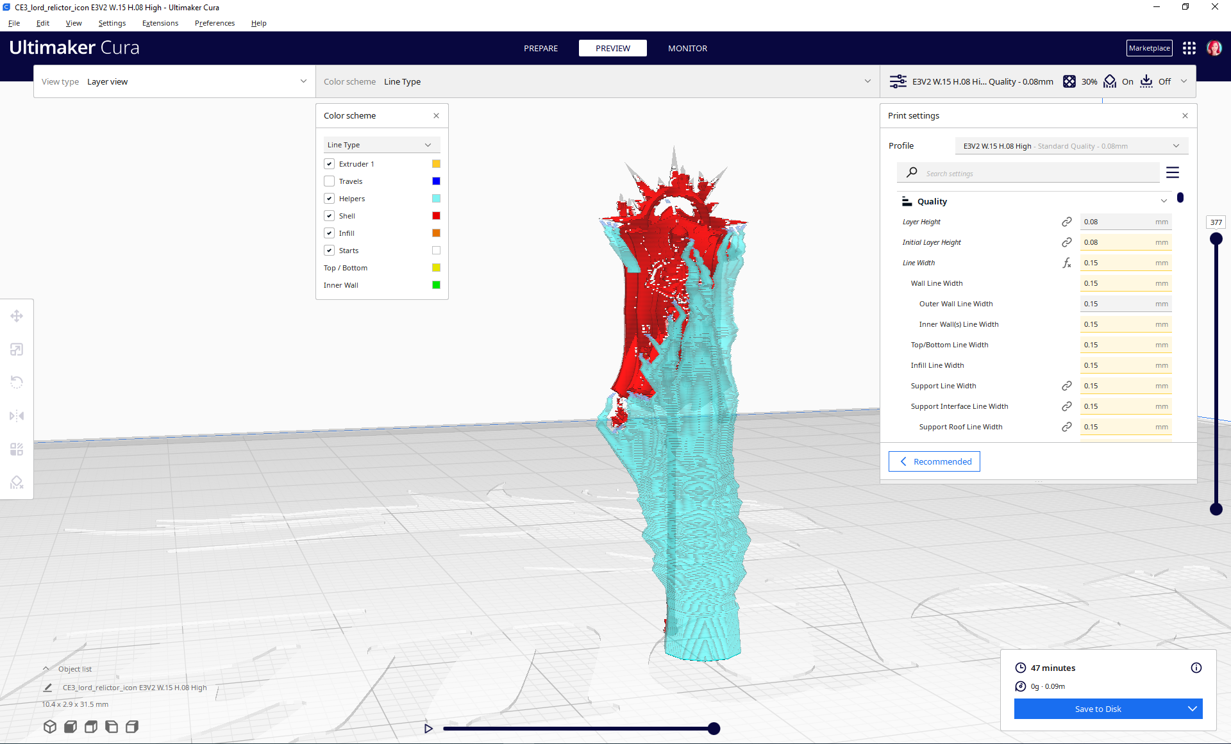Screen dimensions: 1231x744
Task: Open the Cura apps grid icon
Action: [1189, 47]
